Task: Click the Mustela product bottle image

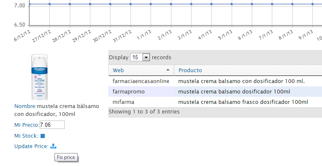Action: tap(39, 77)
